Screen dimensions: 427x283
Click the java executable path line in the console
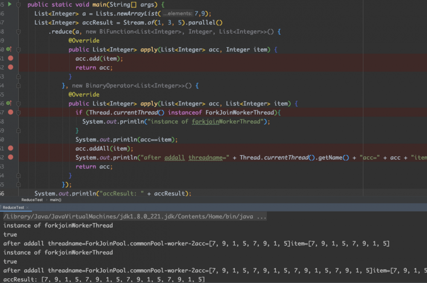coord(128,217)
